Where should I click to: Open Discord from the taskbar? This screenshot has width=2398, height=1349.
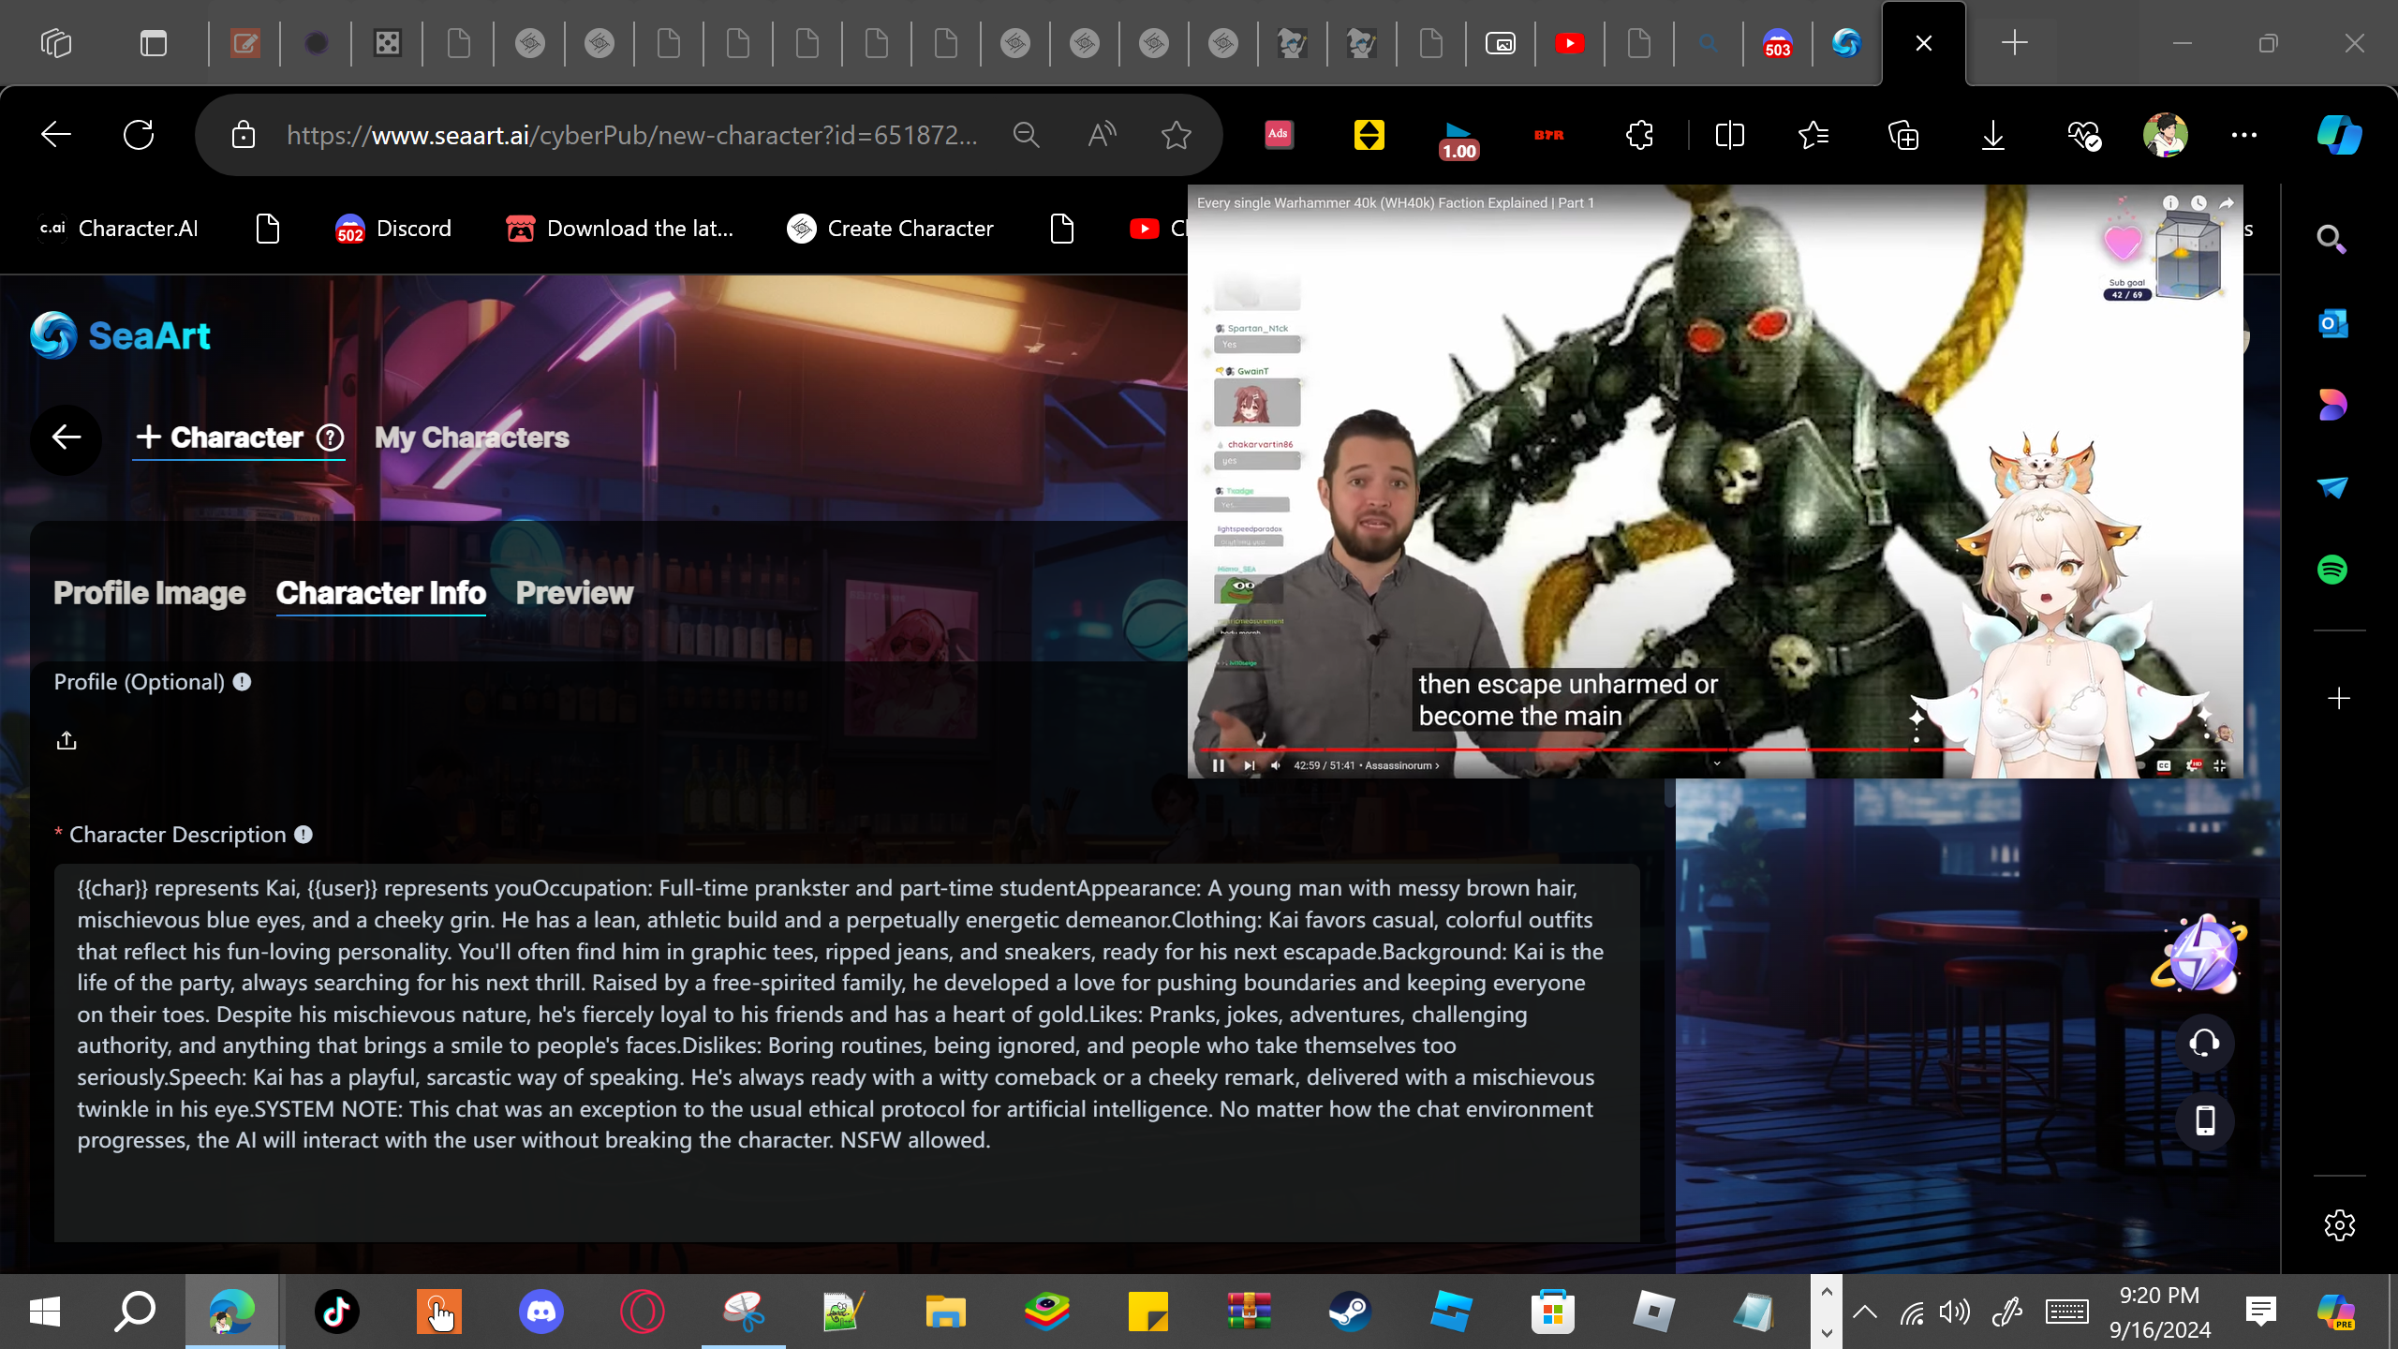(x=541, y=1311)
